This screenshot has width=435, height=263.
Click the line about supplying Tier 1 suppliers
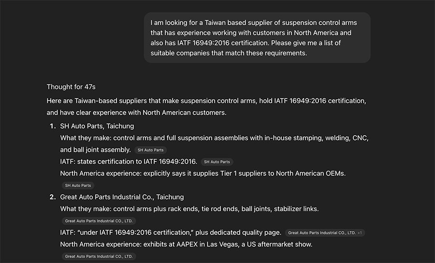pyautogui.click(x=203, y=174)
